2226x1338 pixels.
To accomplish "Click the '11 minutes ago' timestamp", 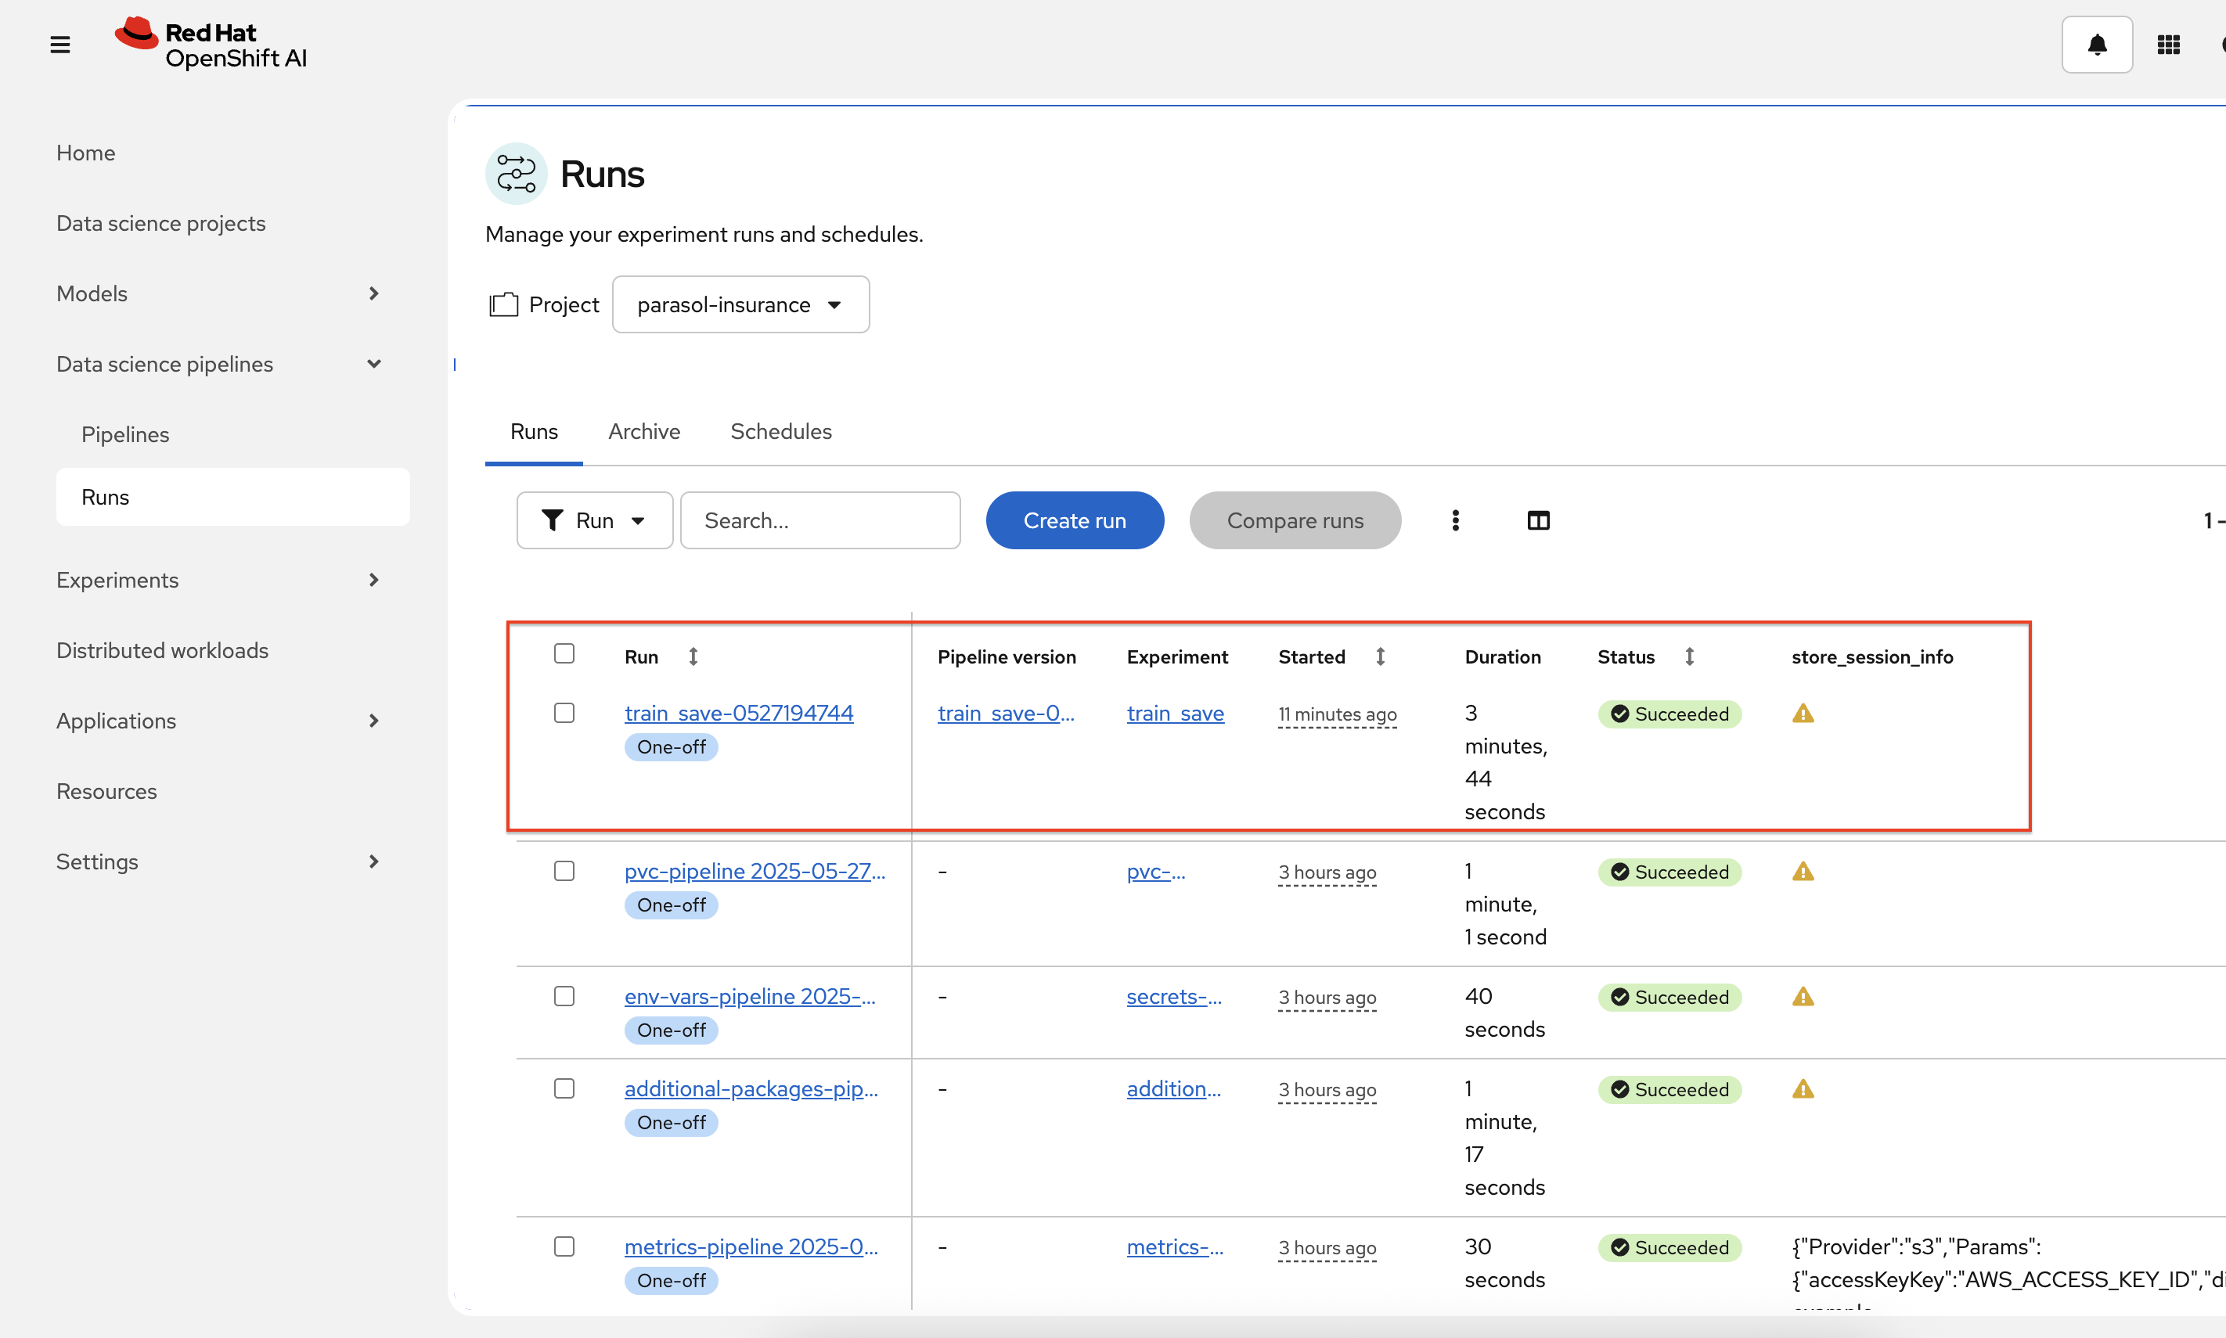I will pos(1337,714).
